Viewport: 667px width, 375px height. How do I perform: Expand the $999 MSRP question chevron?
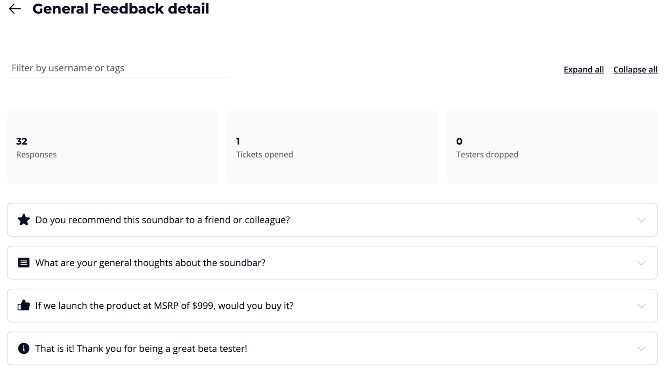coord(641,306)
